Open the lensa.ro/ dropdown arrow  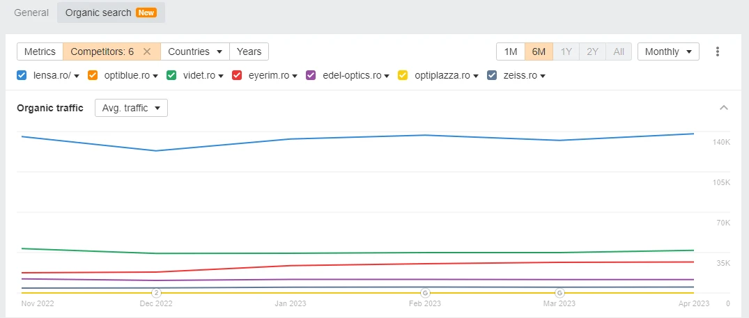pyautogui.click(x=77, y=76)
